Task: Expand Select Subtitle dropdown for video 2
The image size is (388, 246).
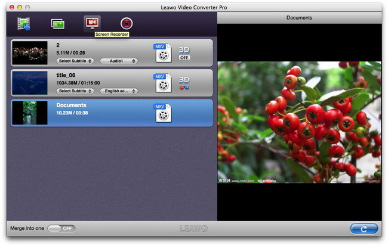Action: coord(75,61)
